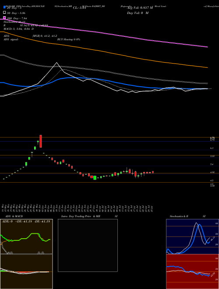Viewport: 219px width, 289px height.
Task: Click the last red candlestick on the chart
Action: coord(153,172)
